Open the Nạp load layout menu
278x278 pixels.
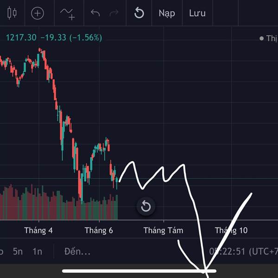click(x=167, y=13)
